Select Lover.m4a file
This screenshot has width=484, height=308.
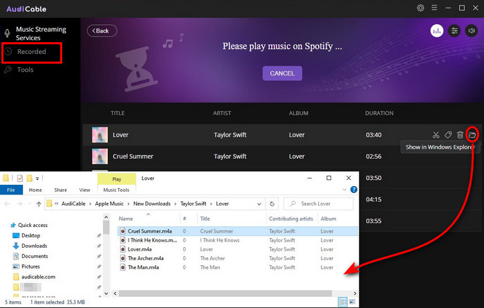click(140, 249)
